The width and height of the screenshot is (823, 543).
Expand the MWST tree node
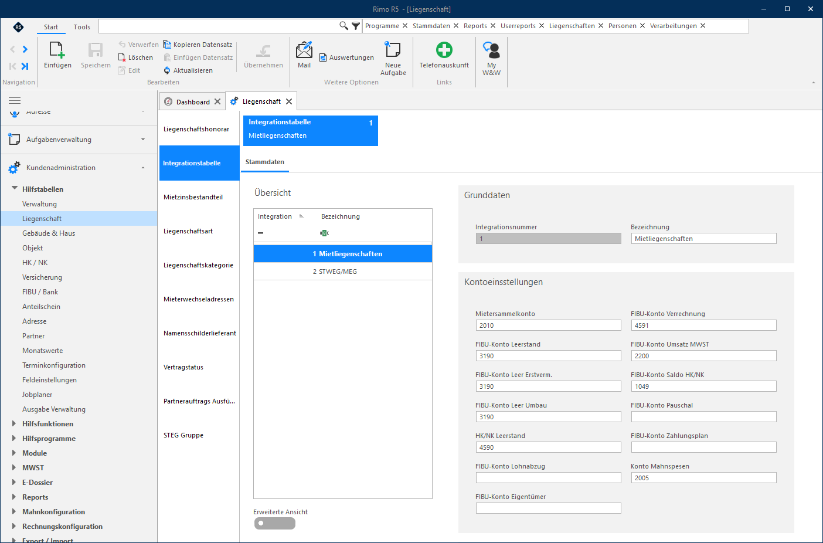tap(14, 467)
